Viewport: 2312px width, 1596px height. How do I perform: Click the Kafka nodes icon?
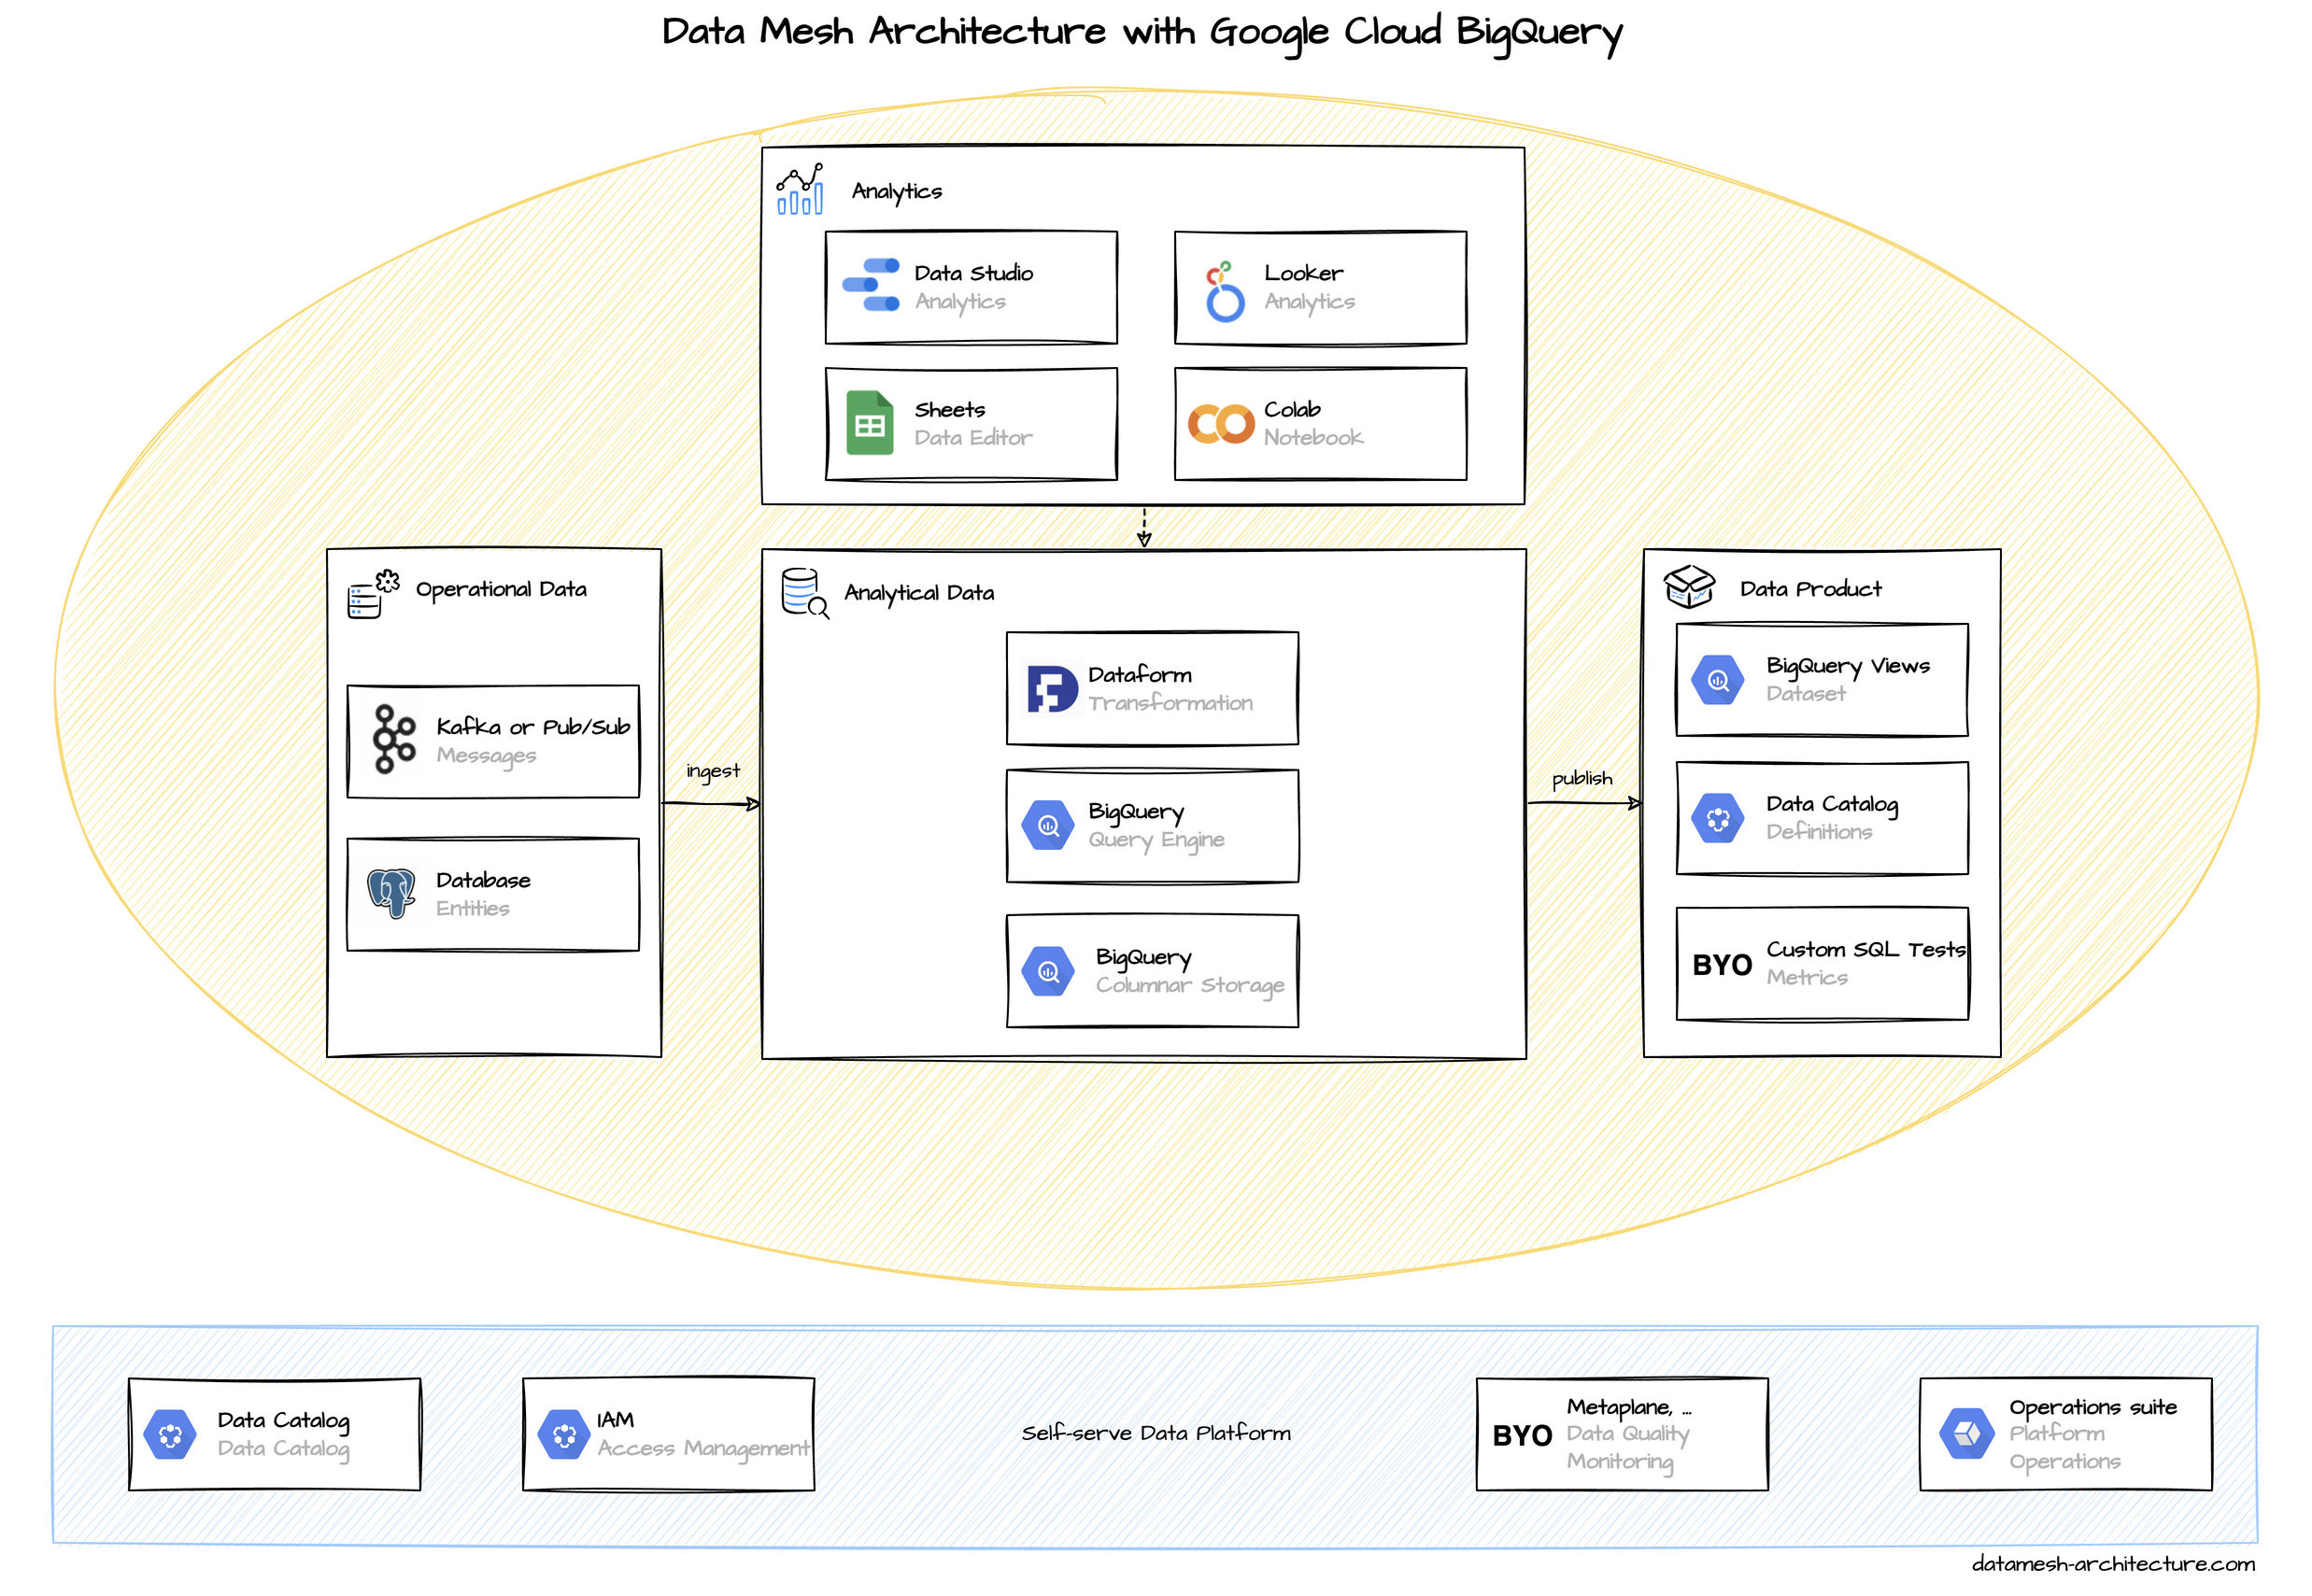(394, 739)
